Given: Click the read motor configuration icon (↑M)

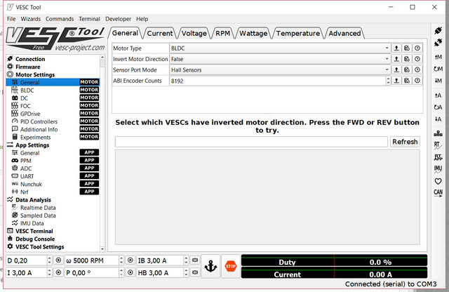Looking at the screenshot, I should 438,57.
